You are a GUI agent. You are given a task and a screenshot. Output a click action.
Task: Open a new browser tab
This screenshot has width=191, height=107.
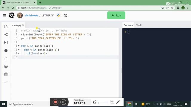(40, 2)
